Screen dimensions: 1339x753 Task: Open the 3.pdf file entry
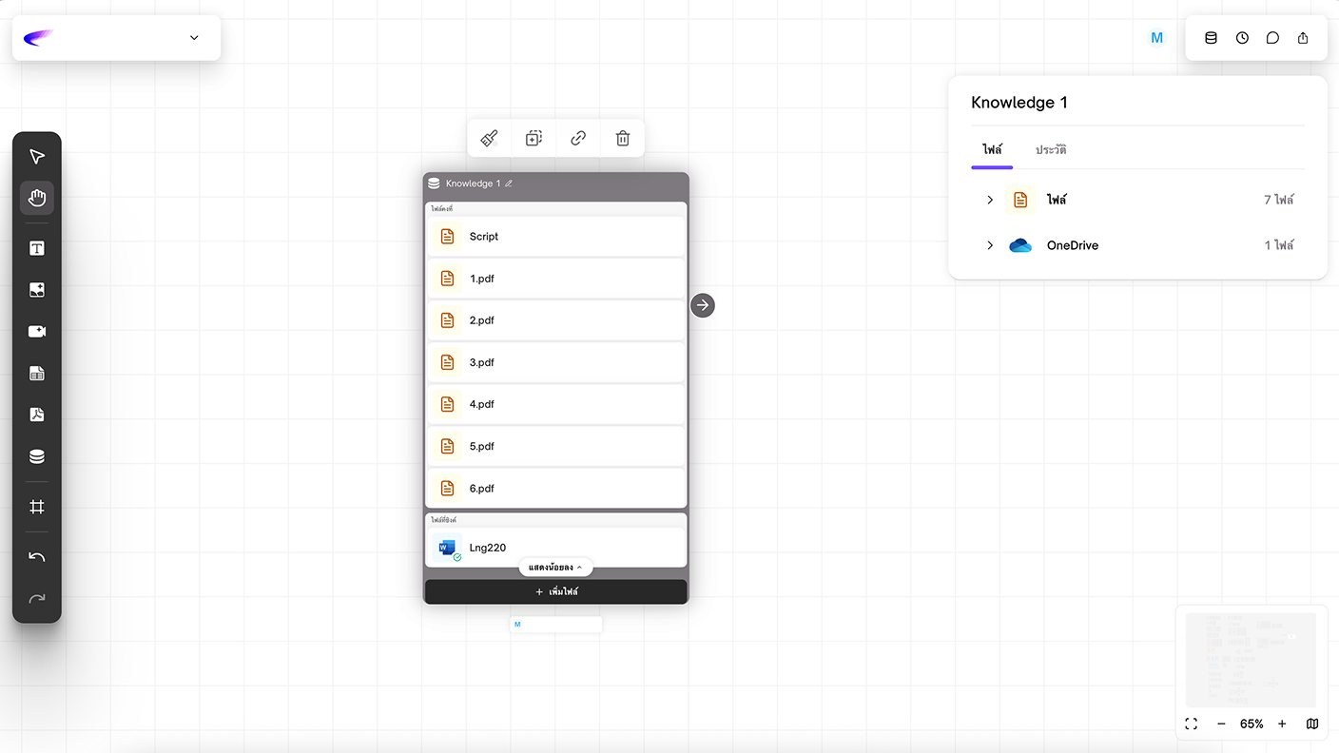click(556, 362)
